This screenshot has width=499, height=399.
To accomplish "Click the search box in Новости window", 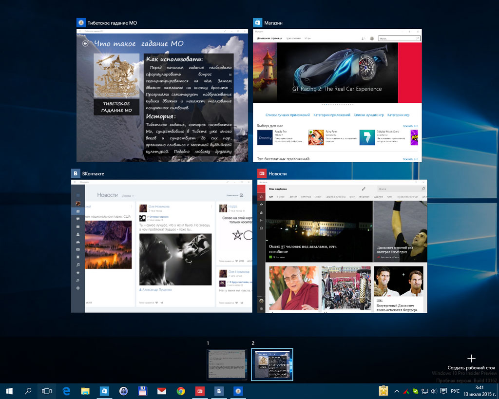I will point(402,189).
